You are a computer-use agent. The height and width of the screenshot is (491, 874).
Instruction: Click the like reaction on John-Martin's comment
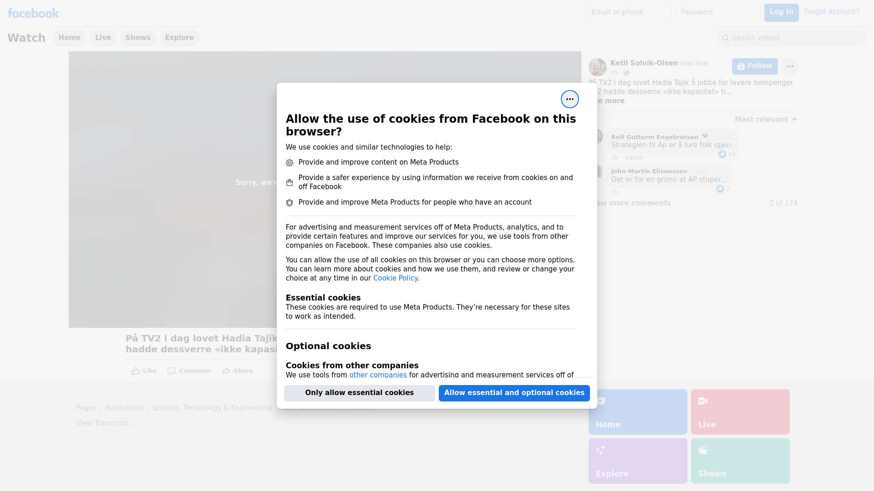coord(720,189)
